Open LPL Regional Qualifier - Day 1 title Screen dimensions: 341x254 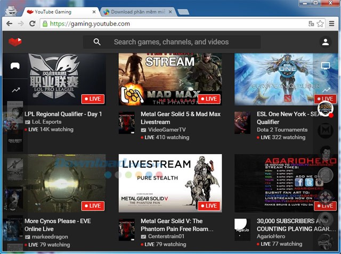[x=63, y=114]
